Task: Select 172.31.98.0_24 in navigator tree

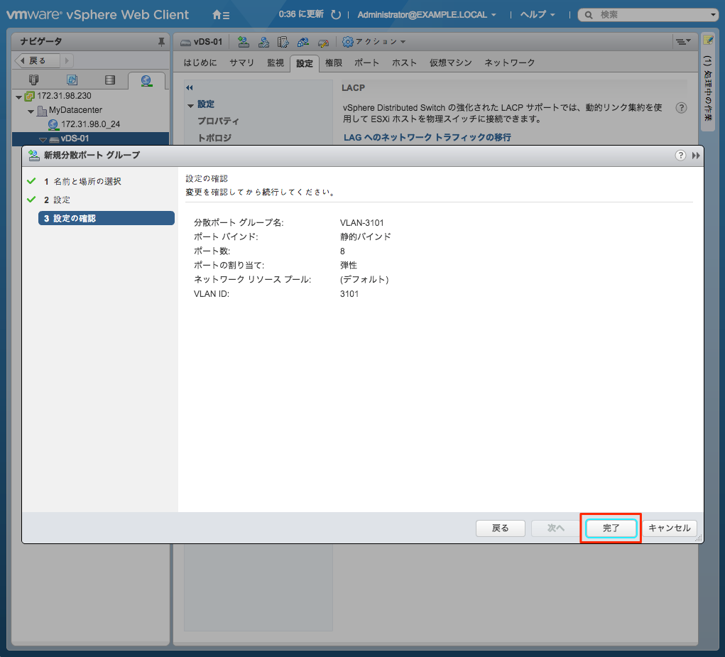Action: [x=91, y=124]
